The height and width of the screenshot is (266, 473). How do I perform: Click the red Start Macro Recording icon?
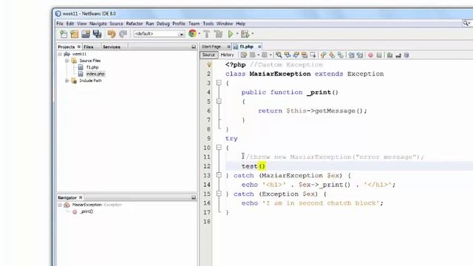(x=370, y=55)
